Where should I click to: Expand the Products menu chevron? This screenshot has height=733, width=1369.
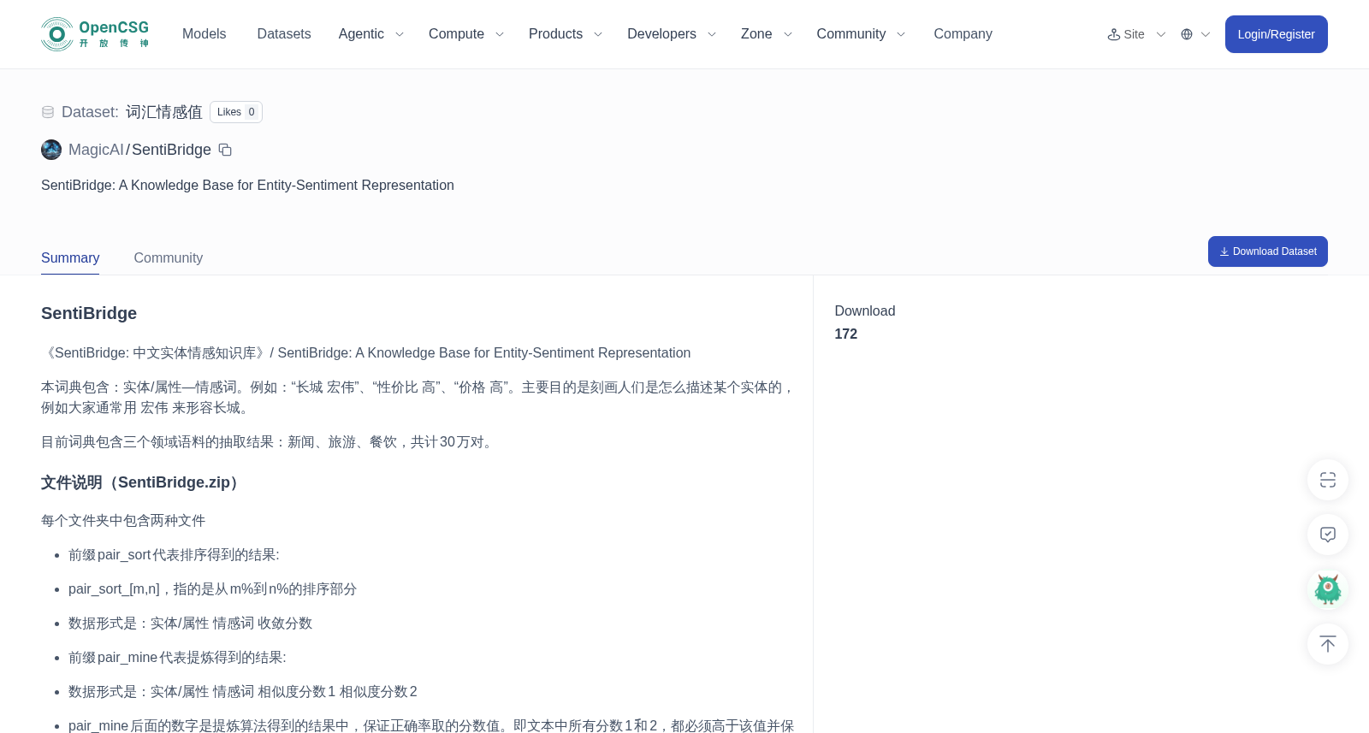click(x=598, y=34)
